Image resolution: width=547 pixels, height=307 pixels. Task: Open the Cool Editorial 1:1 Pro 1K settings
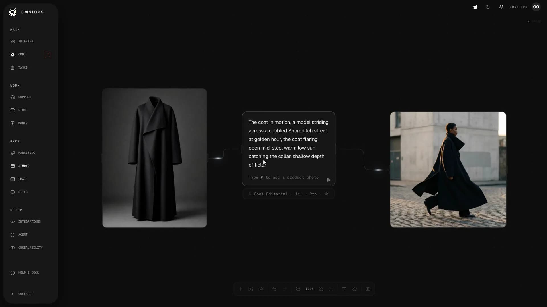coord(289,194)
